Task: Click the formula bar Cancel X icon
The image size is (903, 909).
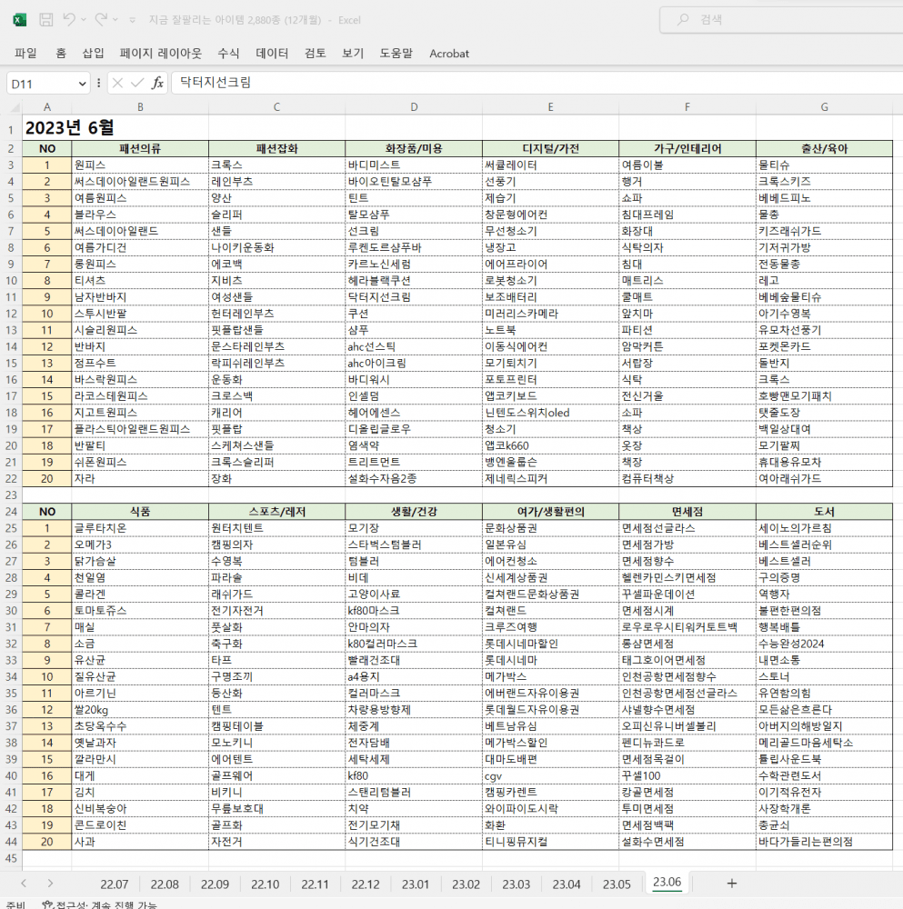Action: tap(118, 83)
